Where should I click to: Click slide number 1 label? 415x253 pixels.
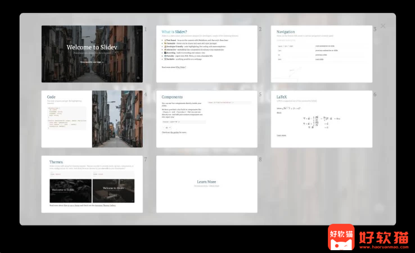pos(146,29)
